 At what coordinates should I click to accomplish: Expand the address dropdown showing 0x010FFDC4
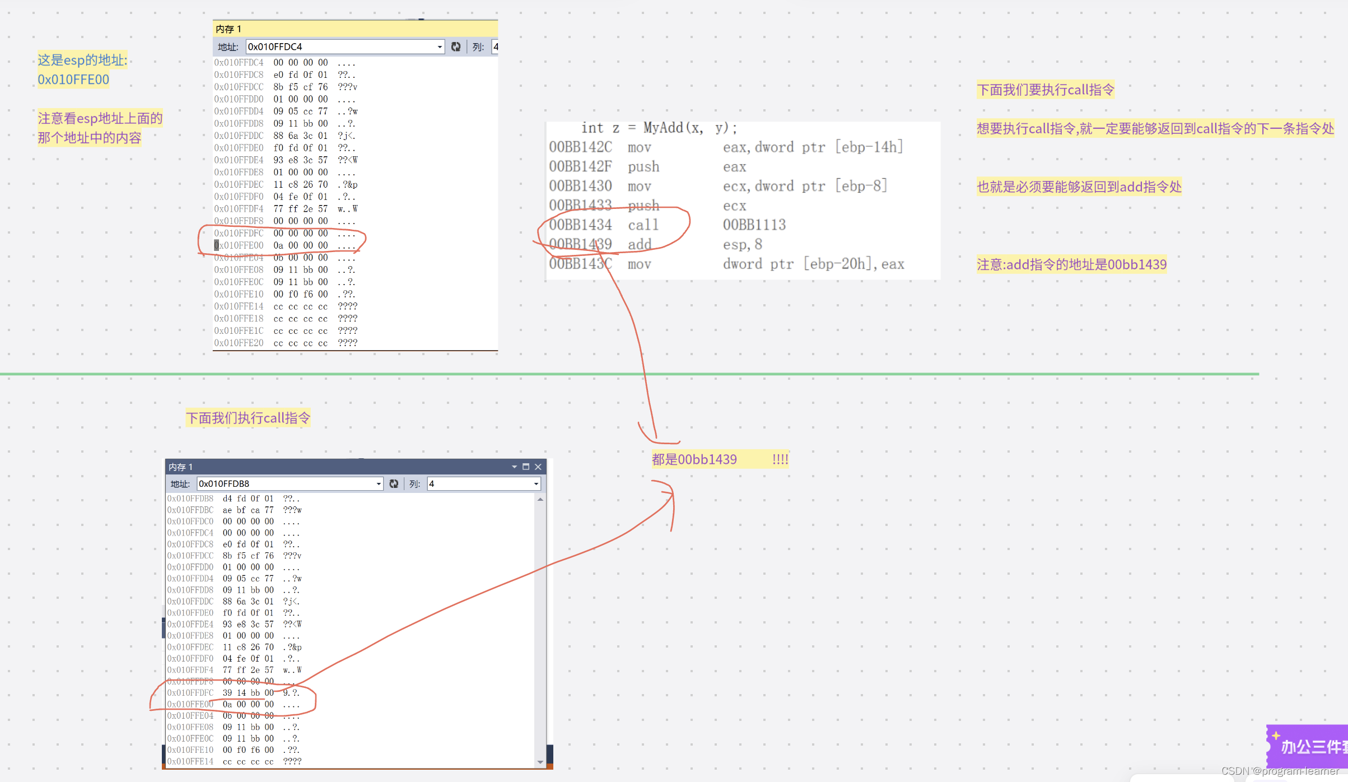pos(440,47)
